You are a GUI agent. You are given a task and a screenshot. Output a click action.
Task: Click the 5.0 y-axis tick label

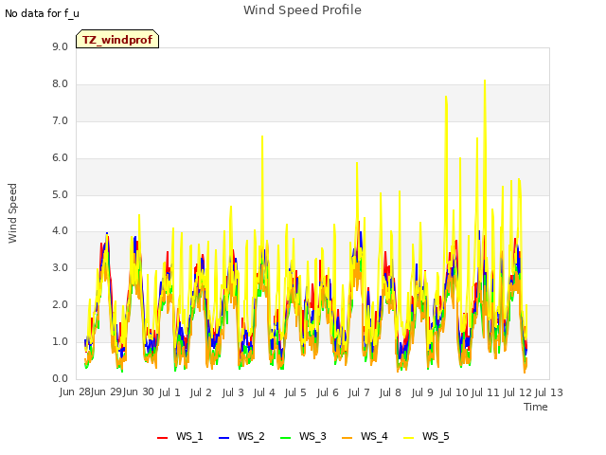click(x=60, y=194)
